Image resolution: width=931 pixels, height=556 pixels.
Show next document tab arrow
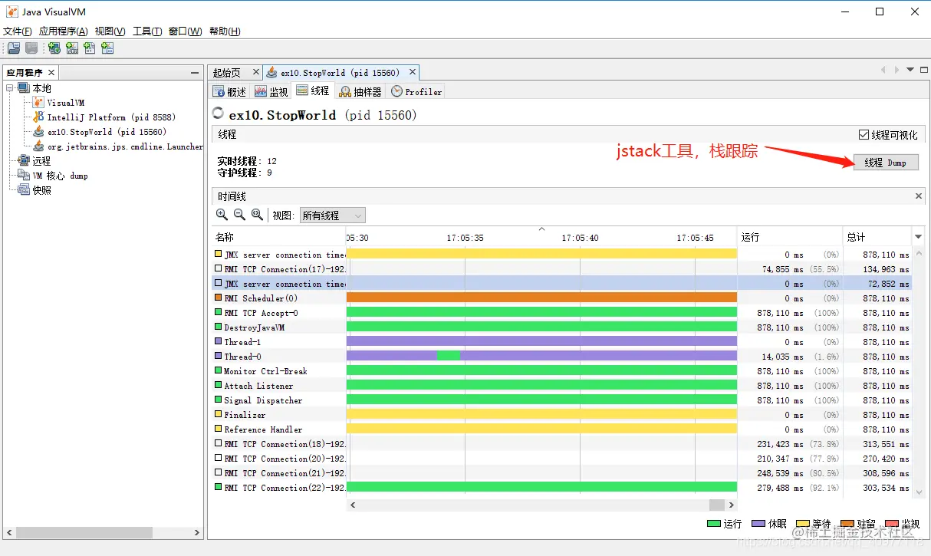pos(896,70)
